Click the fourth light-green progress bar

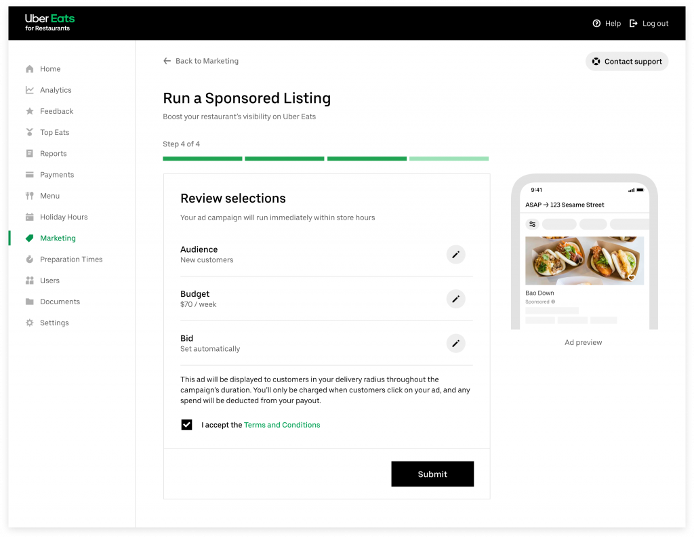tap(449, 159)
